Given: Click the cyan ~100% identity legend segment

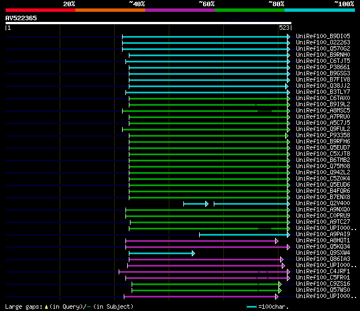Looking at the screenshot, I should tap(320, 10).
